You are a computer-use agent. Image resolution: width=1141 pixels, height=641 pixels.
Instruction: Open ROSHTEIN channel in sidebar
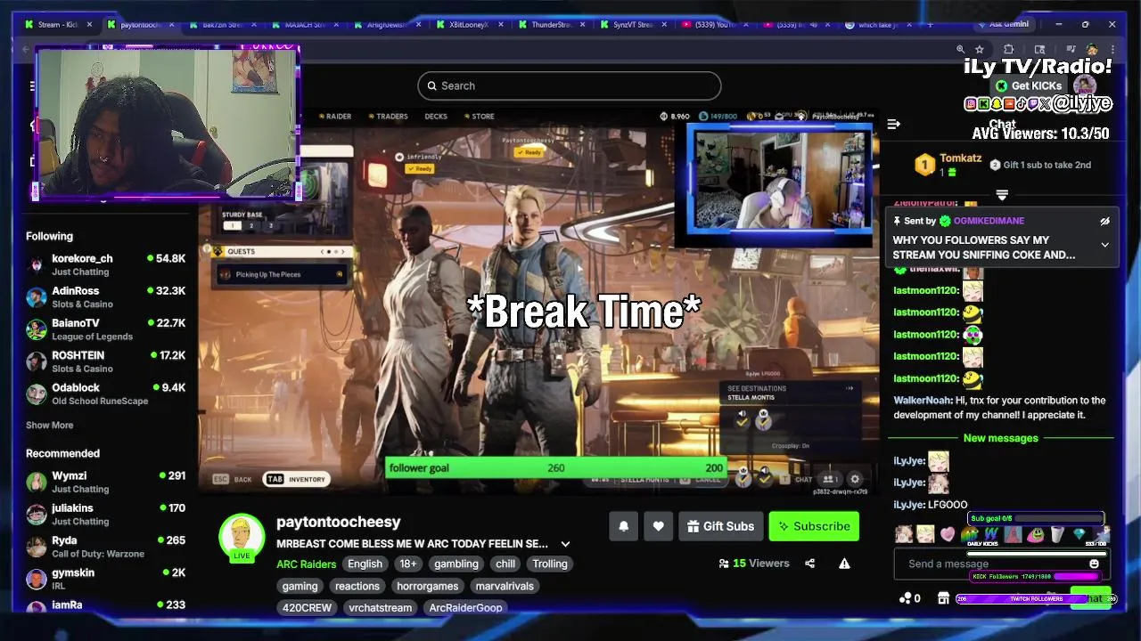(105, 361)
